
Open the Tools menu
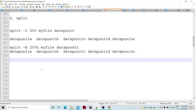coord(43,4)
